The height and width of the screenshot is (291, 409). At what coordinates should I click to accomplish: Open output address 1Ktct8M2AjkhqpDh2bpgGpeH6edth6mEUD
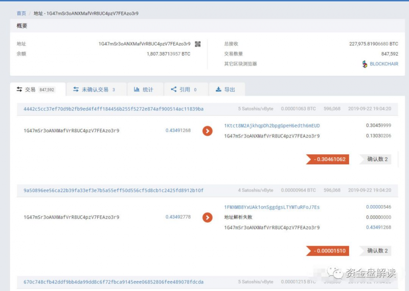(272, 126)
